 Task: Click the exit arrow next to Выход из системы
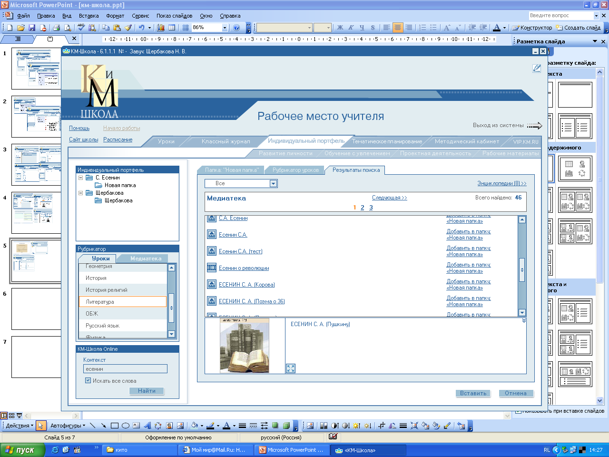(x=534, y=126)
